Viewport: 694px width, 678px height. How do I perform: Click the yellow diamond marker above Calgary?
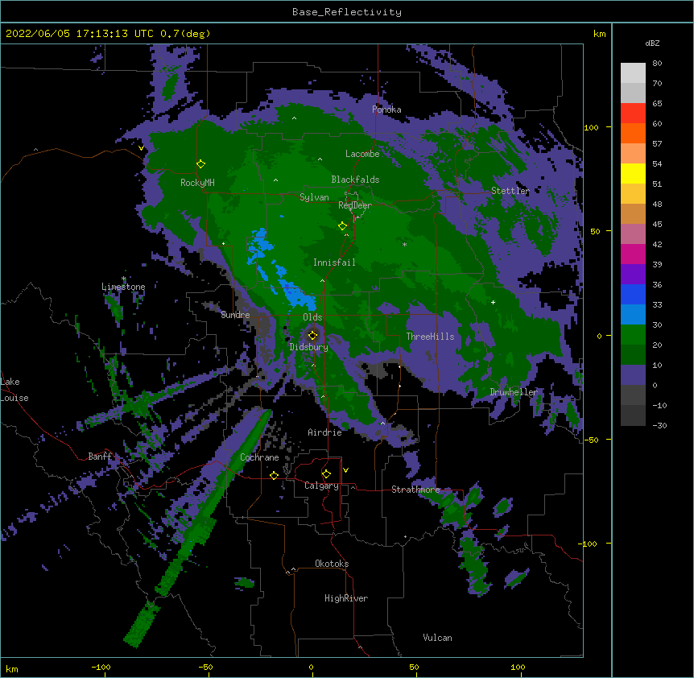pos(326,474)
